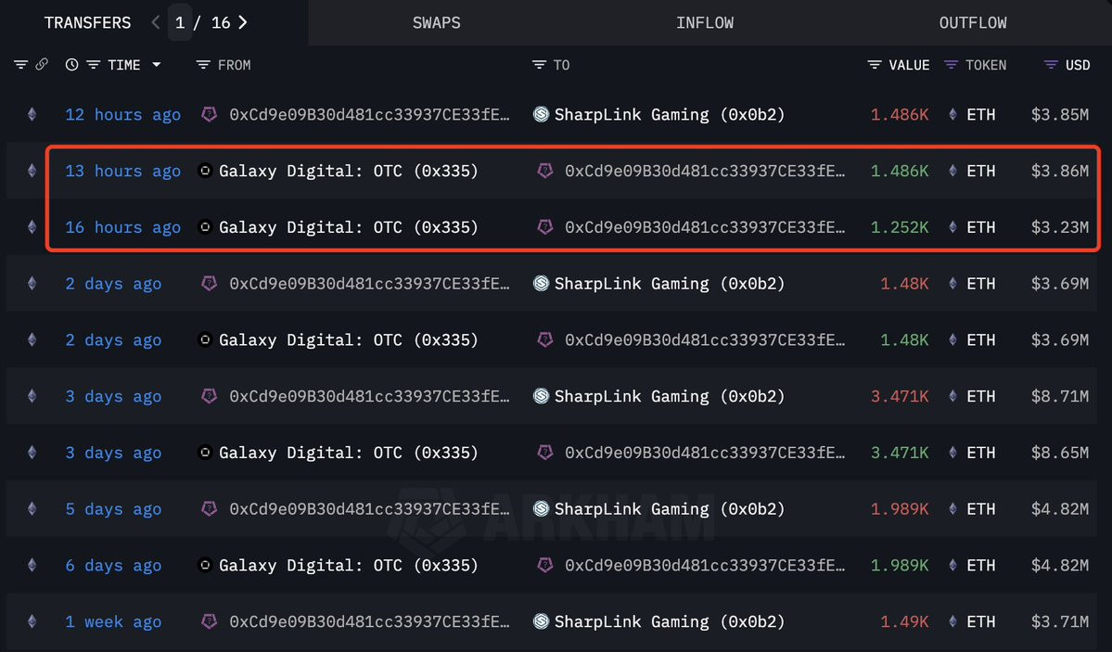Image resolution: width=1112 pixels, height=652 pixels.
Task: Select the OUTFLOW tab
Action: click(972, 22)
